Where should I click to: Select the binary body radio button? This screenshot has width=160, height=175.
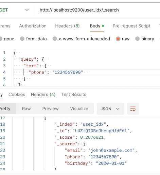coord(137,39)
